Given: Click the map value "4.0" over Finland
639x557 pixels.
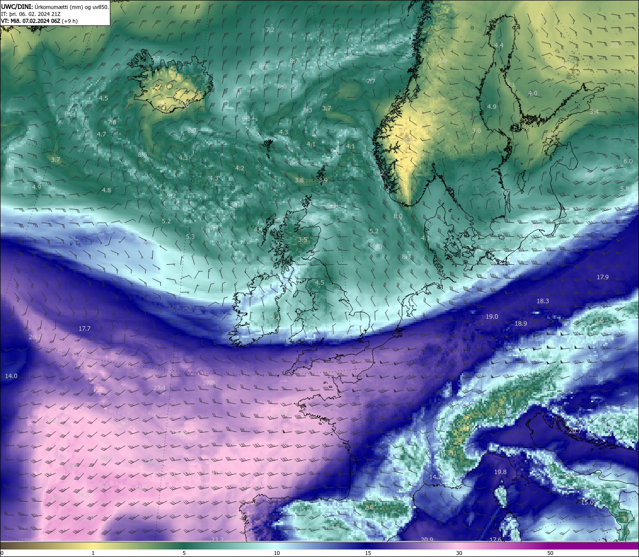Looking at the screenshot, I should [x=533, y=93].
